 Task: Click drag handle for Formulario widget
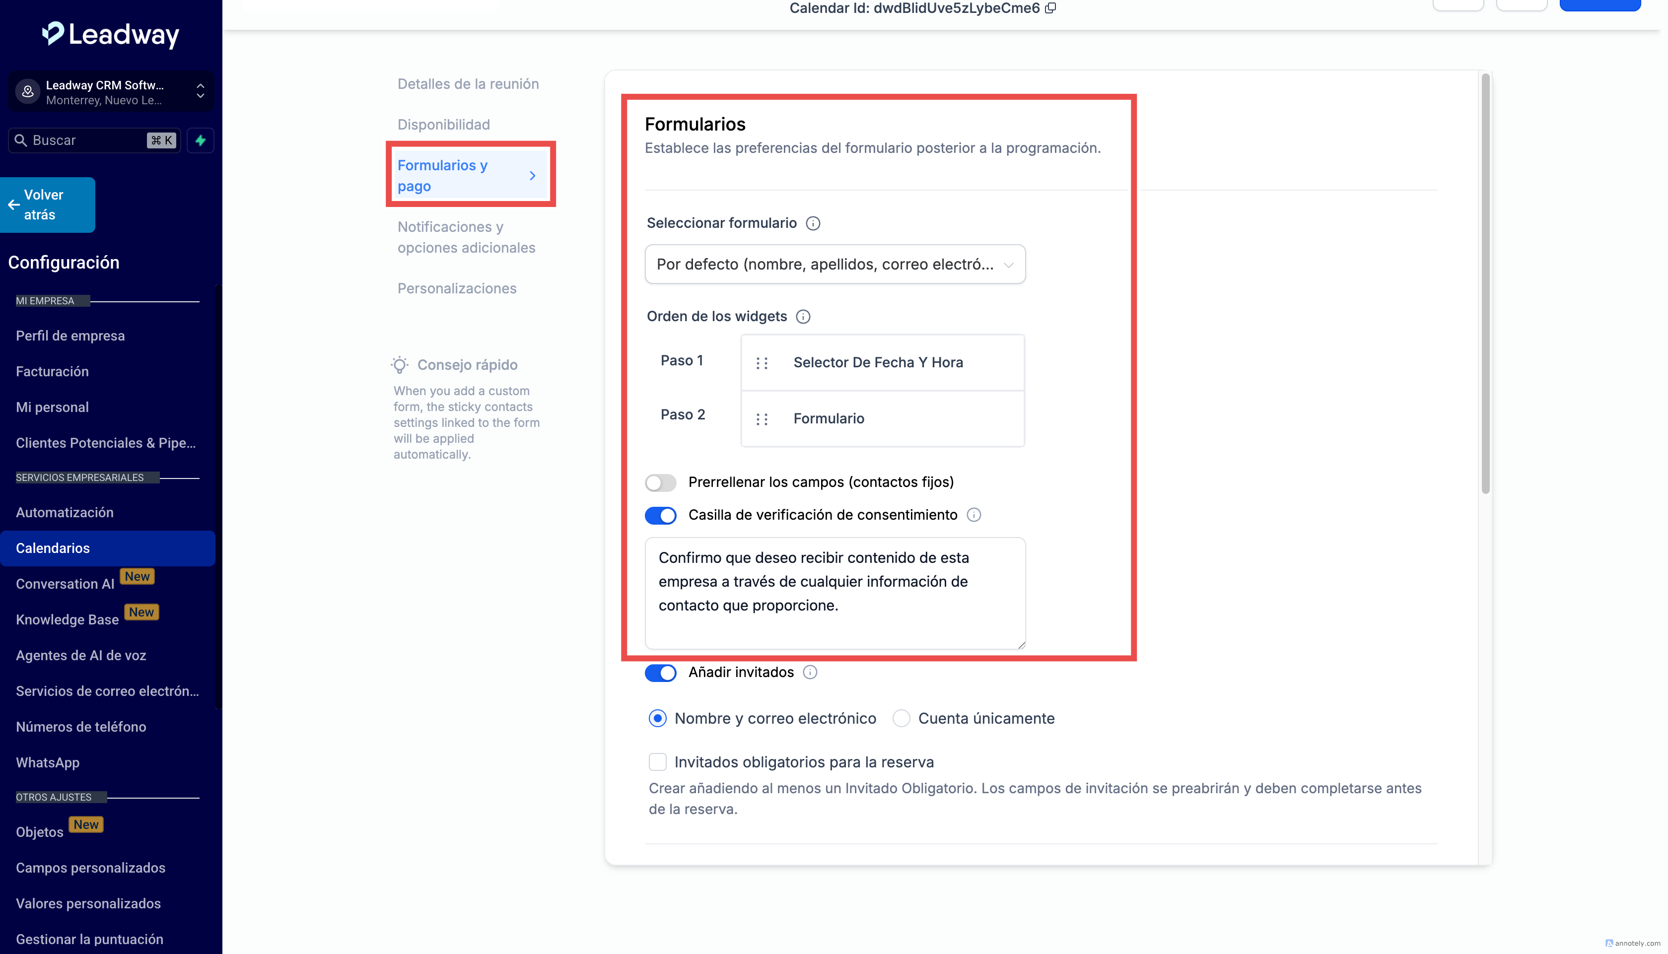point(762,419)
